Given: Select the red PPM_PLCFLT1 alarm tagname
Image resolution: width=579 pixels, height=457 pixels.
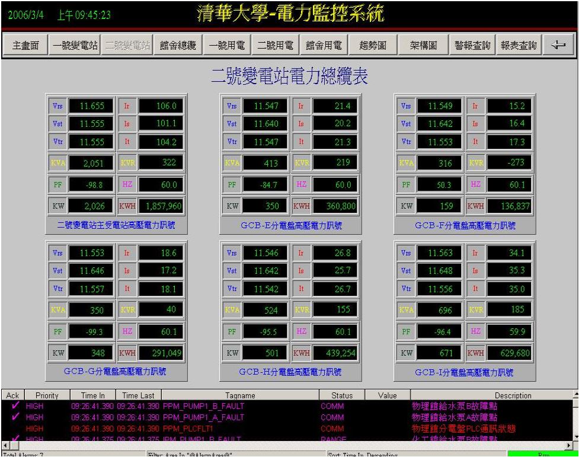Looking at the screenshot, I should 188,429.
